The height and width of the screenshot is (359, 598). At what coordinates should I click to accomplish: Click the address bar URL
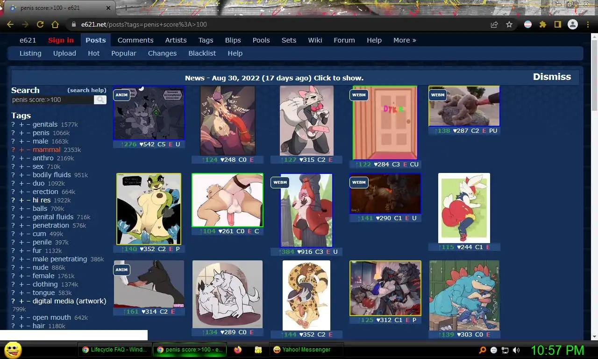[144, 24]
